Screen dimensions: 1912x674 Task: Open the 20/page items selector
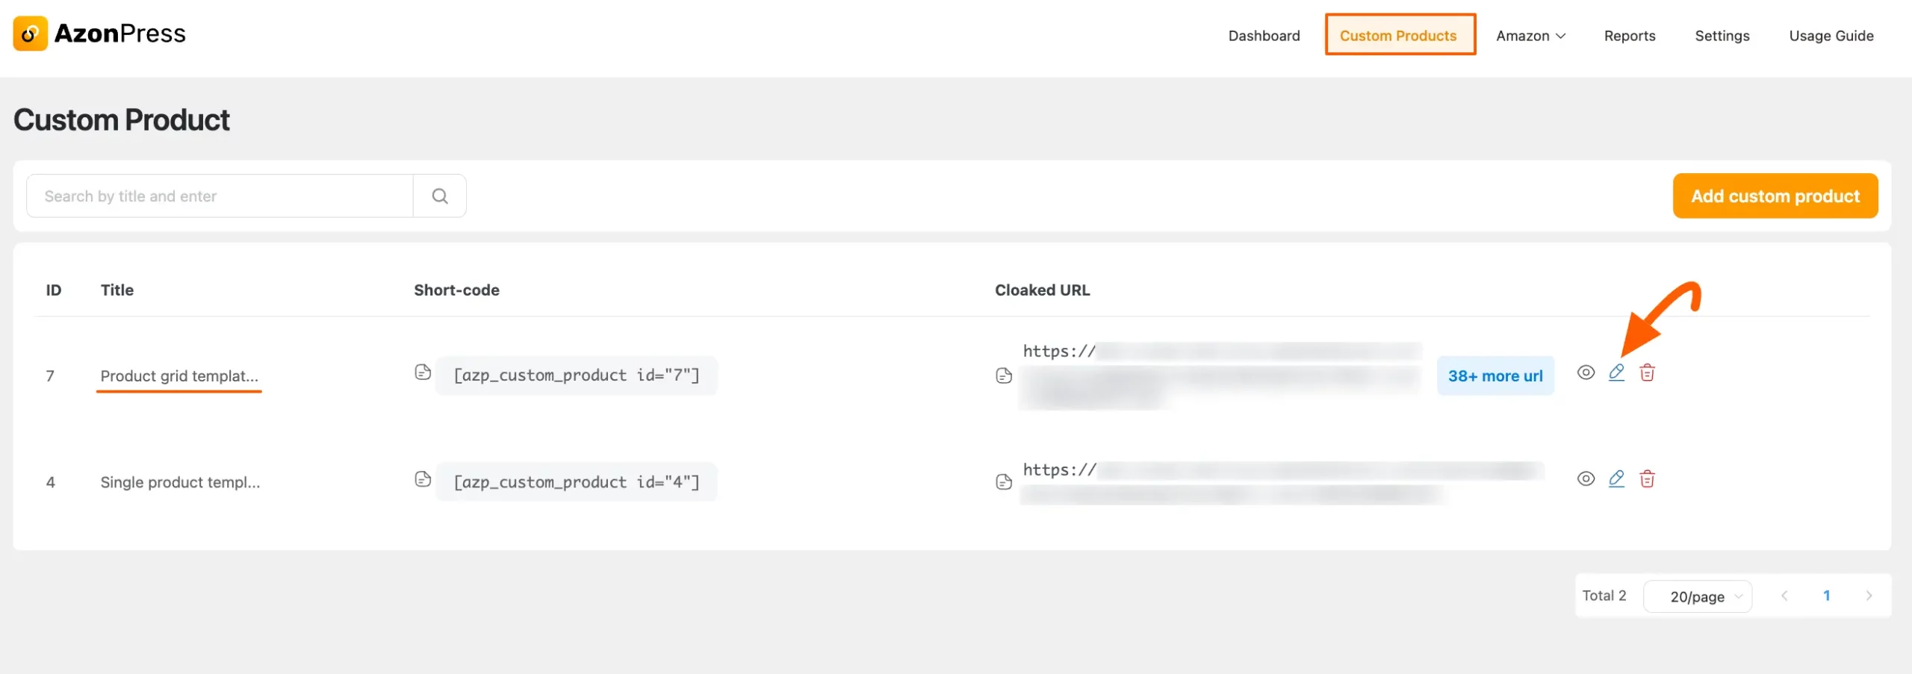(1698, 596)
